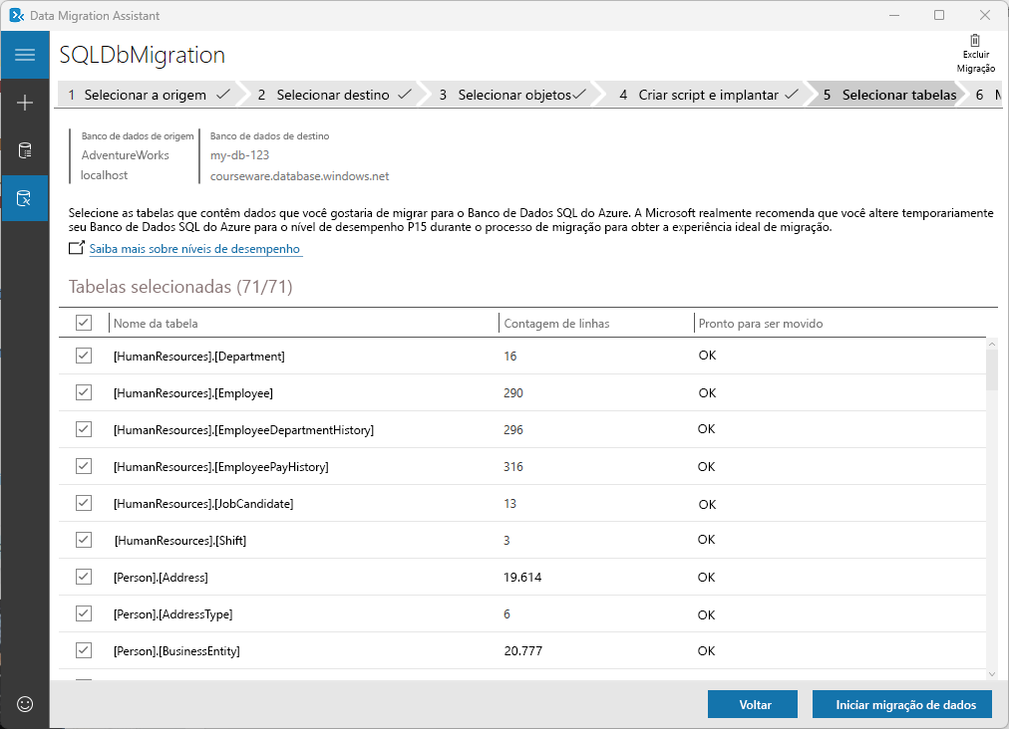Click the scroll up arrow of table list
This screenshot has width=1009, height=729.
point(992,345)
